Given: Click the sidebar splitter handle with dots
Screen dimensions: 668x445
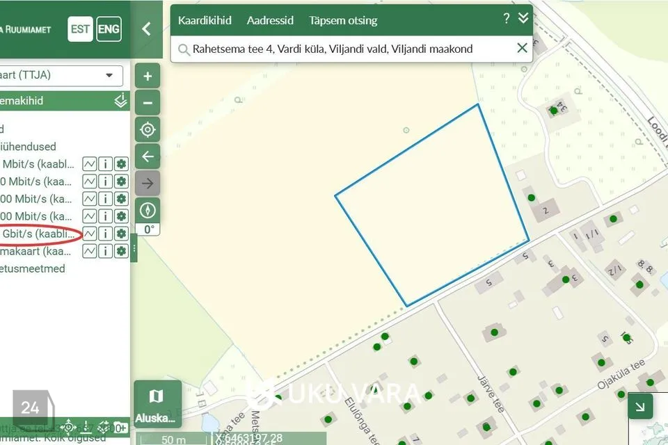Looking at the screenshot, I should click(134, 248).
